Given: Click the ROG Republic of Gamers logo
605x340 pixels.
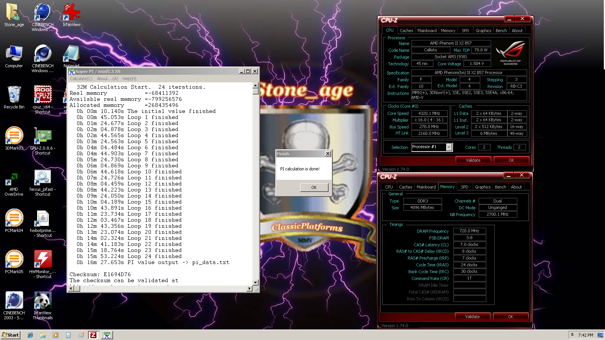Looking at the screenshot, I should coord(510,53).
